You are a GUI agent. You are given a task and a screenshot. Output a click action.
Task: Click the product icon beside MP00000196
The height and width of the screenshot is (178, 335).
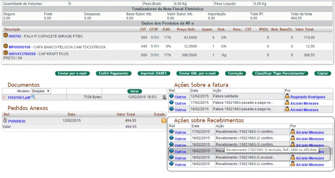tap(5, 46)
